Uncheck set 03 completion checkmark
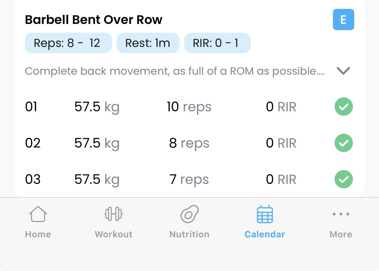The height and width of the screenshot is (271, 379). click(344, 179)
